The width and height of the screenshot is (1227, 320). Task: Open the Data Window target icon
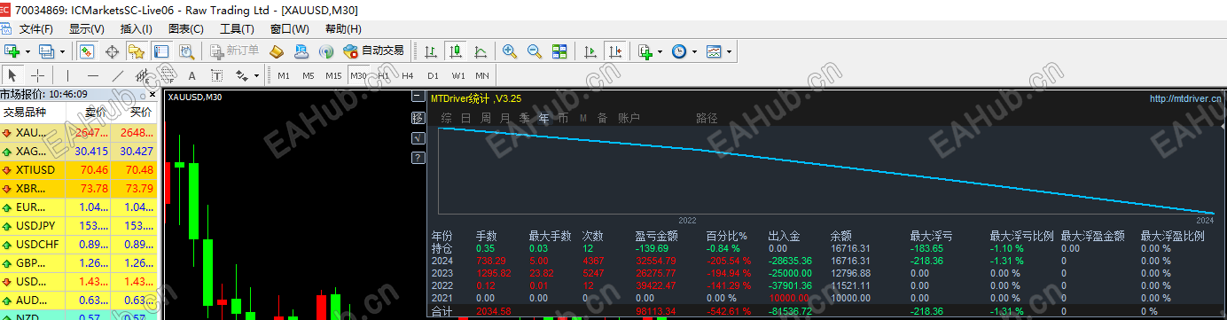[112, 51]
